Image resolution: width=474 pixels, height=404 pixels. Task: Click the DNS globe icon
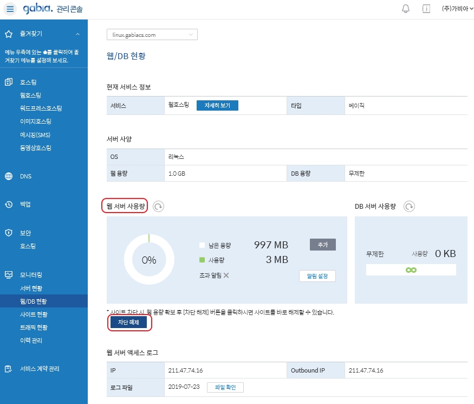[x=9, y=176]
